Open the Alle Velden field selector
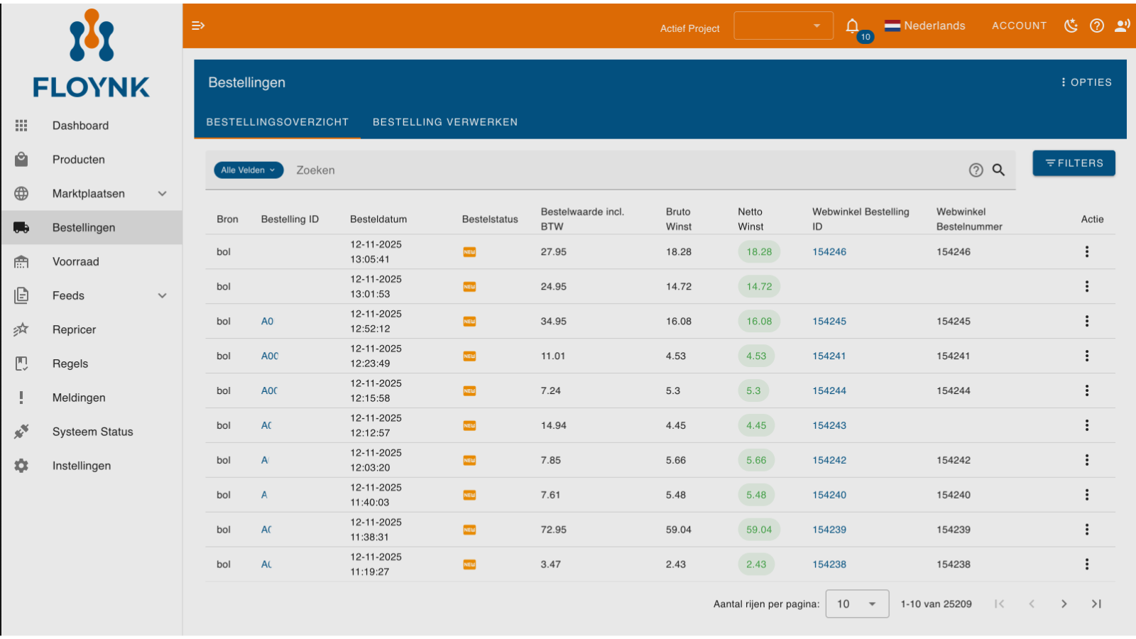This screenshot has width=1136, height=639. click(248, 170)
